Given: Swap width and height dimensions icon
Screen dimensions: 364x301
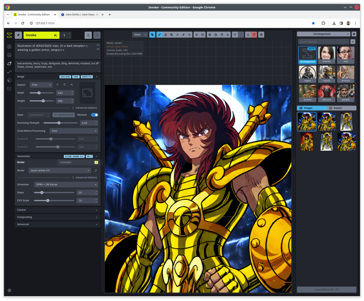Looking at the screenshot, I should [58, 85].
